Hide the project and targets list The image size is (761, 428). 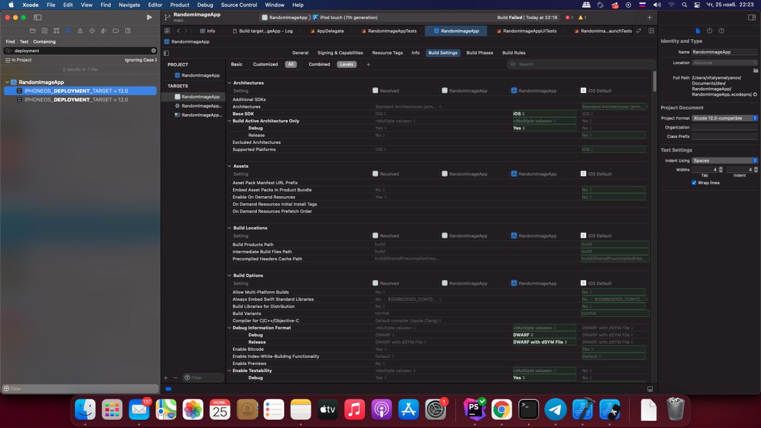pos(166,53)
